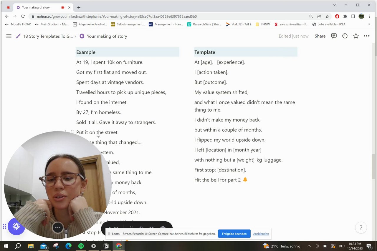Click the Ausblenden link

(x=261, y=234)
